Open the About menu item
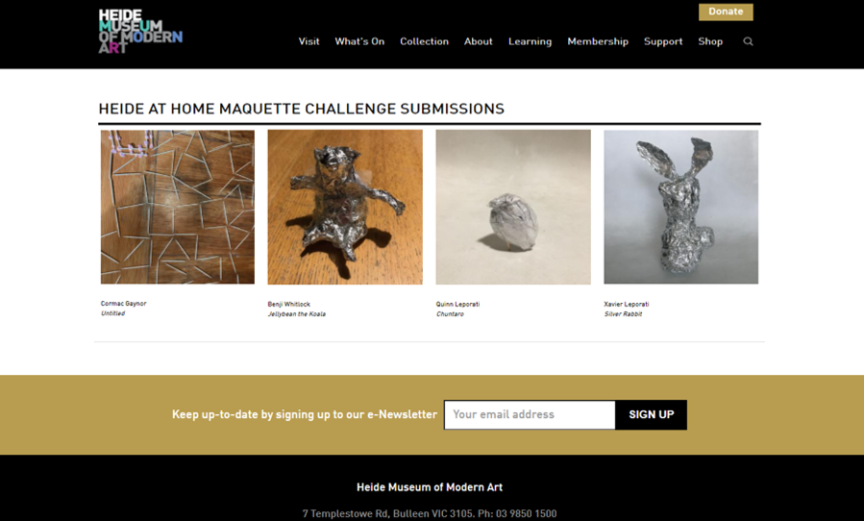The image size is (864, 521). tap(478, 41)
